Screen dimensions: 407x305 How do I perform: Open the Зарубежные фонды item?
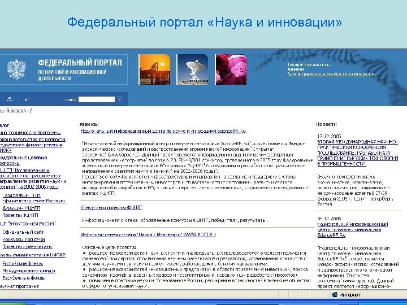click(24, 278)
